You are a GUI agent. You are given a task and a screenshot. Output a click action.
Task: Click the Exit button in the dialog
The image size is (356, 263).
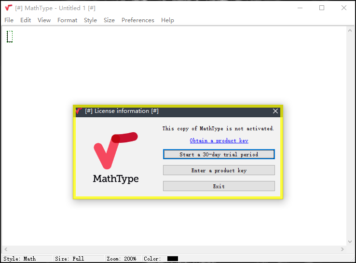(x=219, y=186)
